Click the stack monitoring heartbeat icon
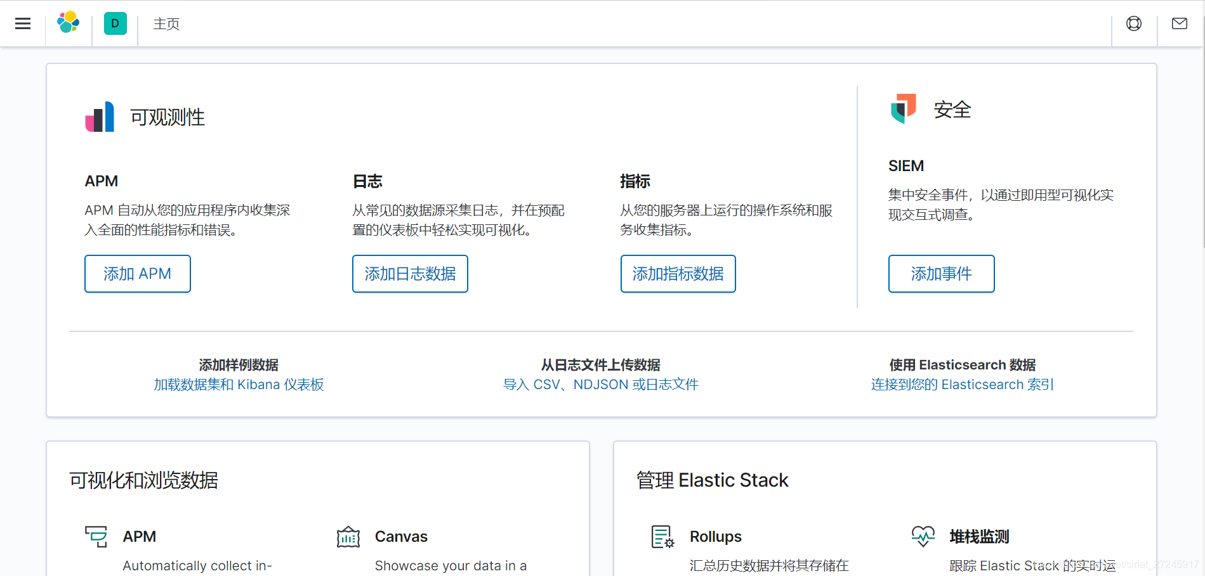This screenshot has width=1205, height=576. 923,536
